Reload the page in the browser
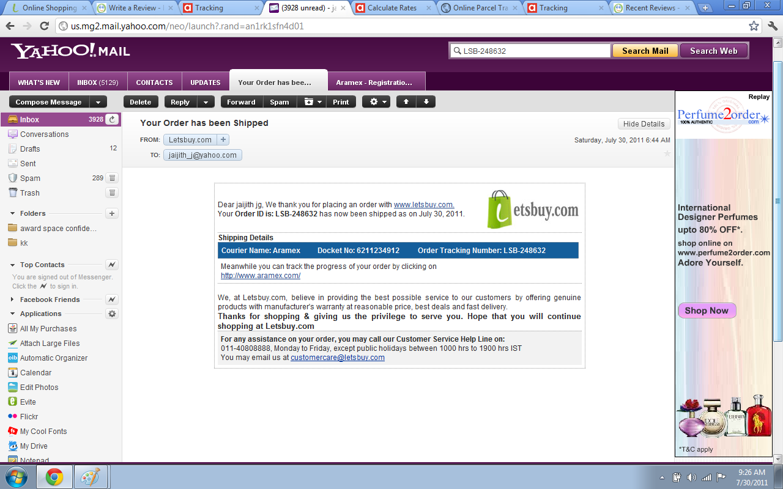This screenshot has height=489, width=783. (44, 26)
